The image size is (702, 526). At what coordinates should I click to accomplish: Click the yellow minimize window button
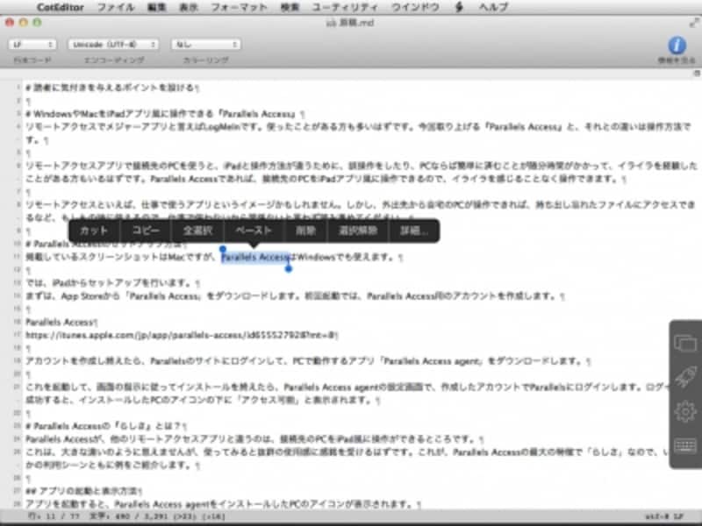[24, 23]
